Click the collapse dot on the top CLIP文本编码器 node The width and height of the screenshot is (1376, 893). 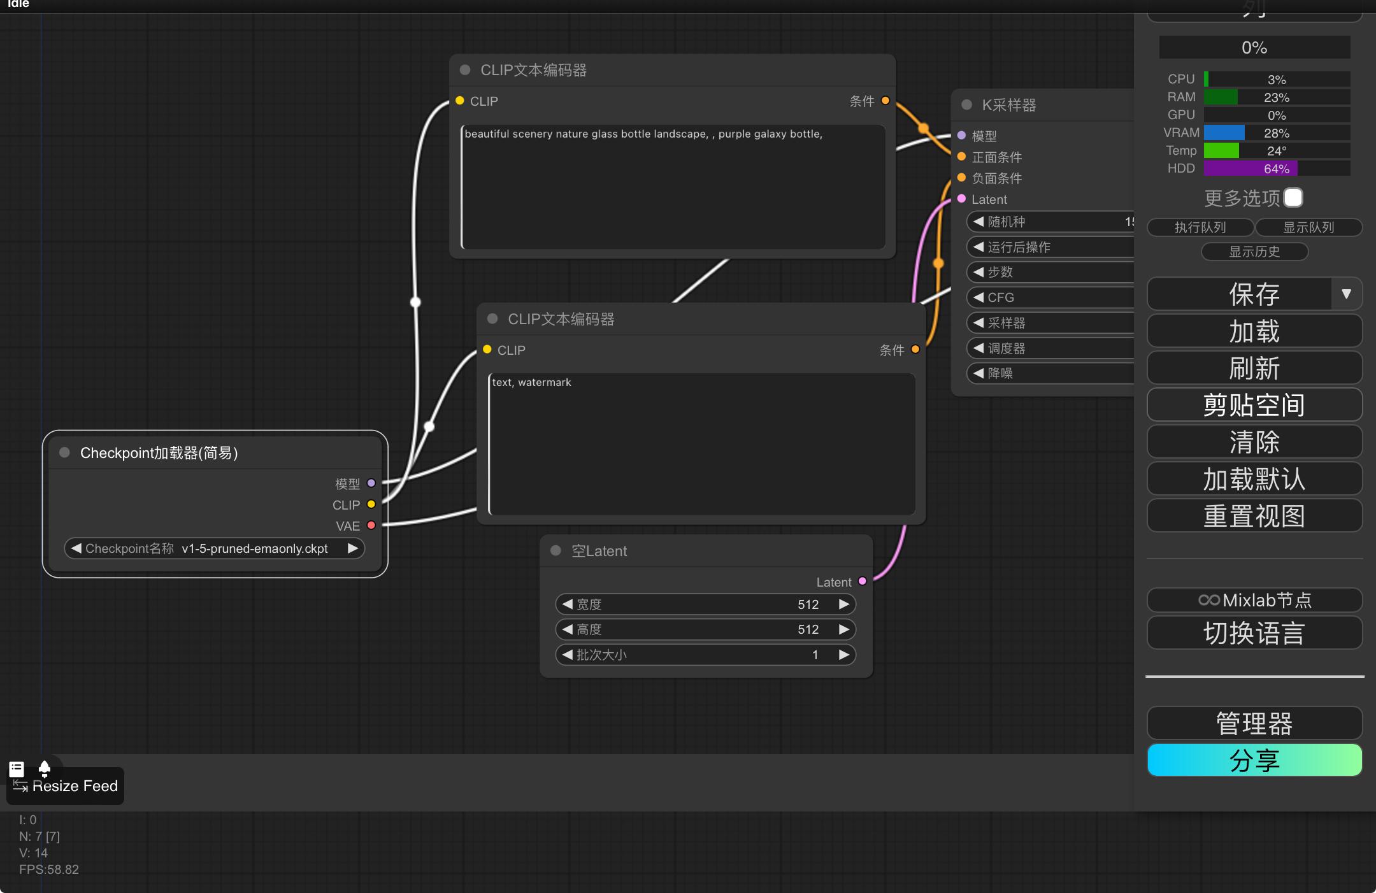pos(465,69)
